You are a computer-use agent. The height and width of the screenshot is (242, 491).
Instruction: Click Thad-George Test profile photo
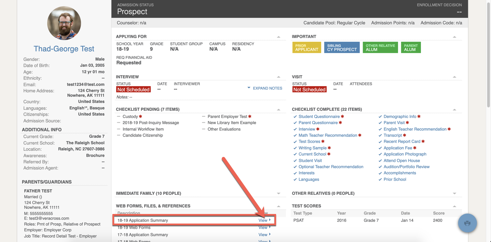64,23
